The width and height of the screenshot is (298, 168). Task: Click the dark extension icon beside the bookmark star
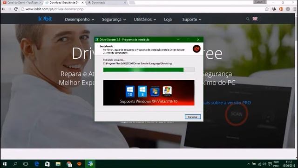[274, 9]
